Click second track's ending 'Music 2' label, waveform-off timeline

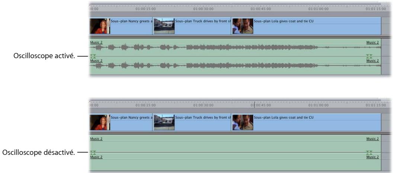tap(372, 157)
